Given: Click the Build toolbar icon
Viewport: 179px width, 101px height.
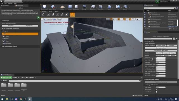Looking at the screenshot, I should (109, 7).
